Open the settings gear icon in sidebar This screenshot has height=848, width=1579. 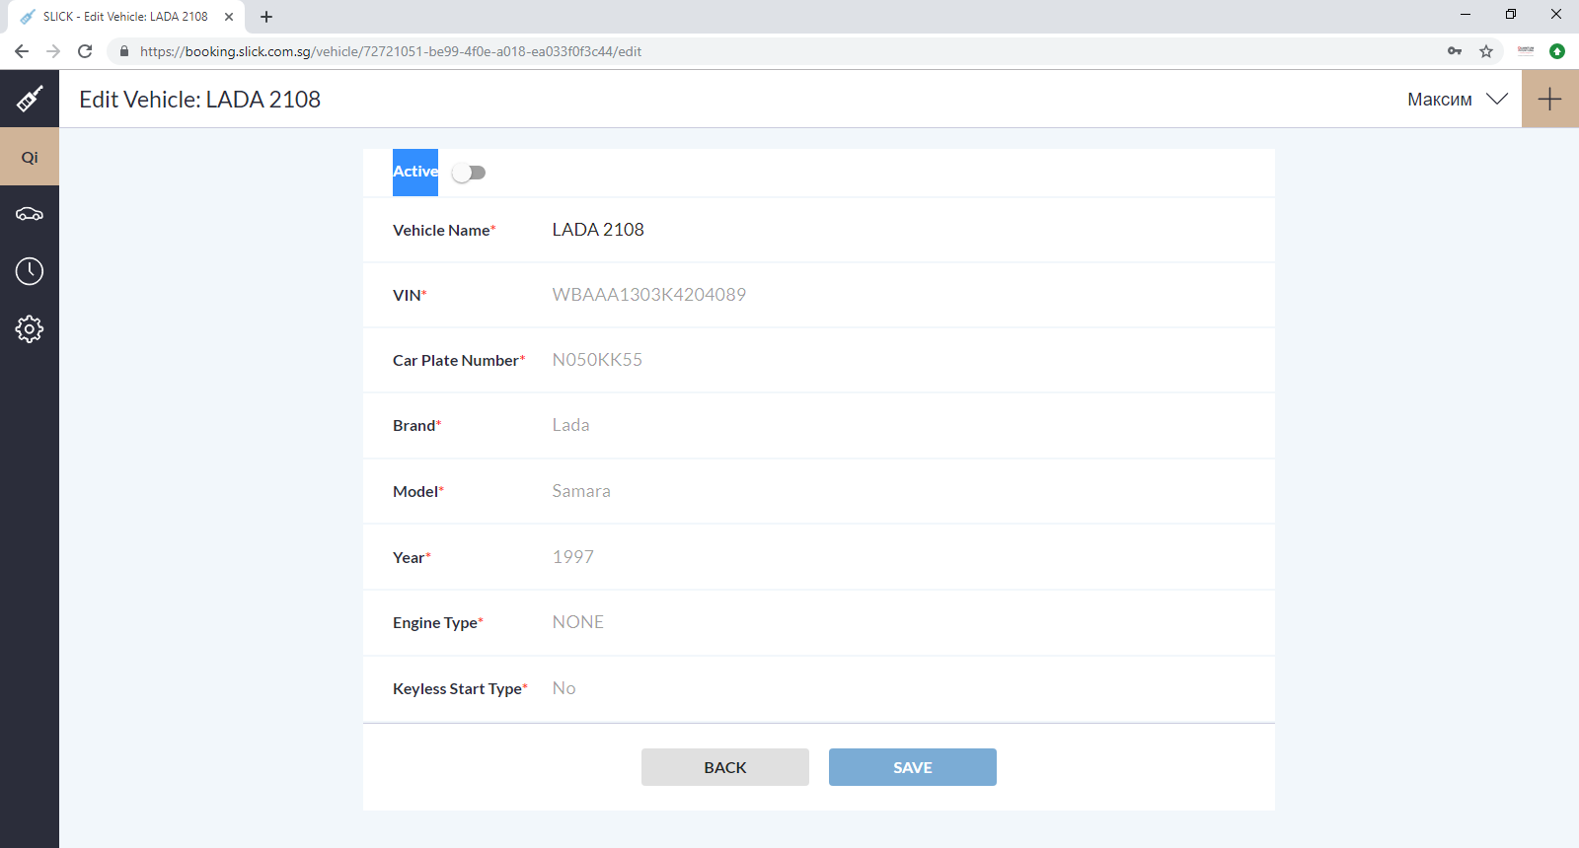tap(30, 328)
